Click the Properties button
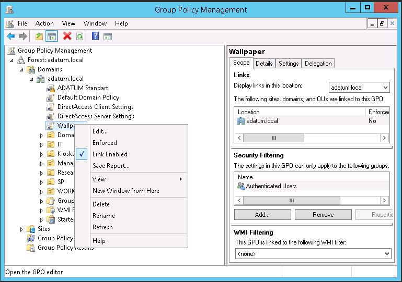 click(374, 215)
